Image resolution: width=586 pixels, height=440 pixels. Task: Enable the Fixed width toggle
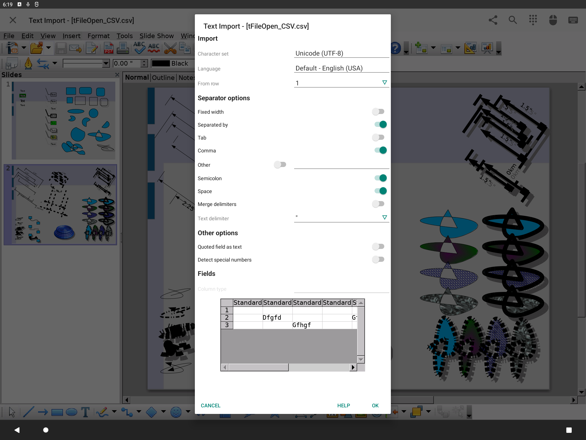tap(378, 112)
